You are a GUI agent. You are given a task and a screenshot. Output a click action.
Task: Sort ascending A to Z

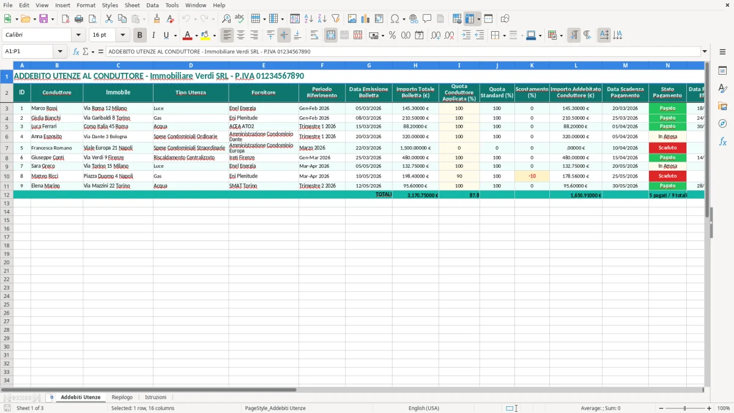309,19
